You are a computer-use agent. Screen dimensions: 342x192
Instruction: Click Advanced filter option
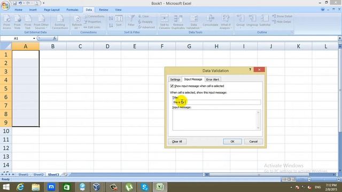(146, 27)
